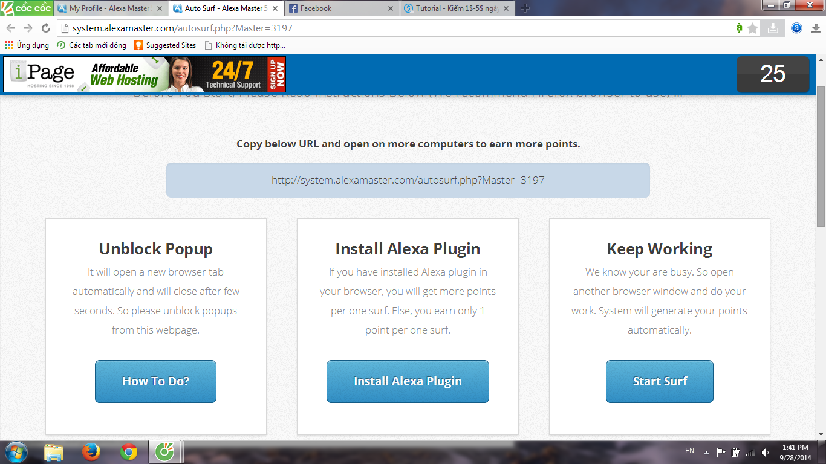Bookmark this page with the star icon
Viewport: 826px width, 464px height.
[x=752, y=28]
